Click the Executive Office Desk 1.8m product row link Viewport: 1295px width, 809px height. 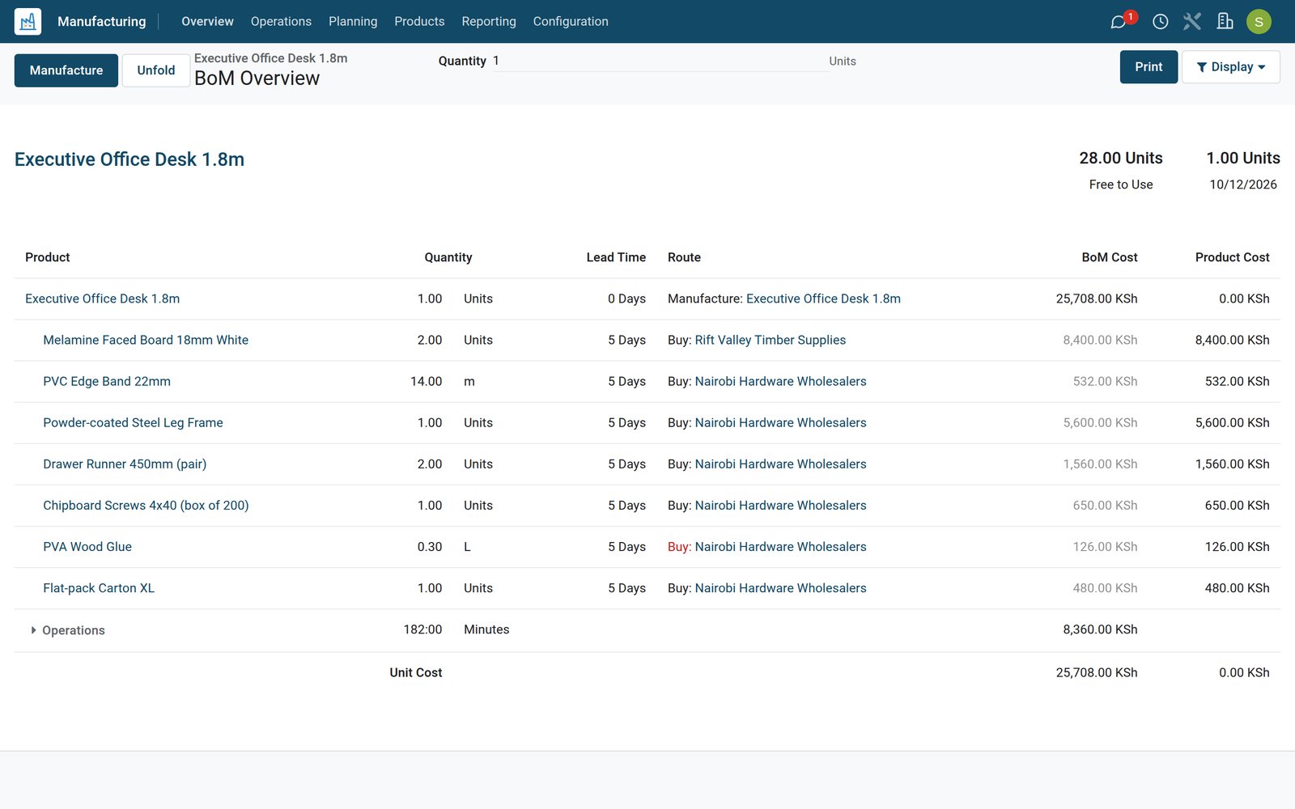pyautogui.click(x=103, y=299)
